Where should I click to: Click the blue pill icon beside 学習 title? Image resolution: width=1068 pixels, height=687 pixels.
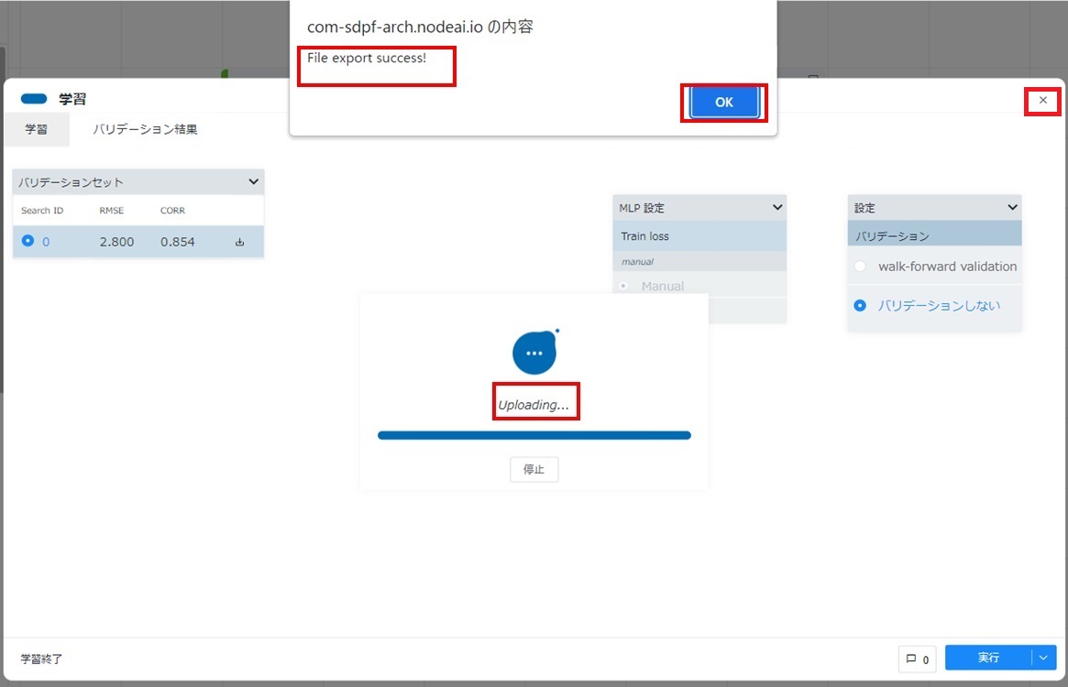[x=33, y=99]
